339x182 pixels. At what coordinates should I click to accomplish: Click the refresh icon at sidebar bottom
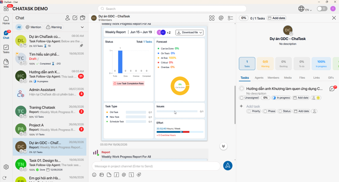tap(5, 178)
